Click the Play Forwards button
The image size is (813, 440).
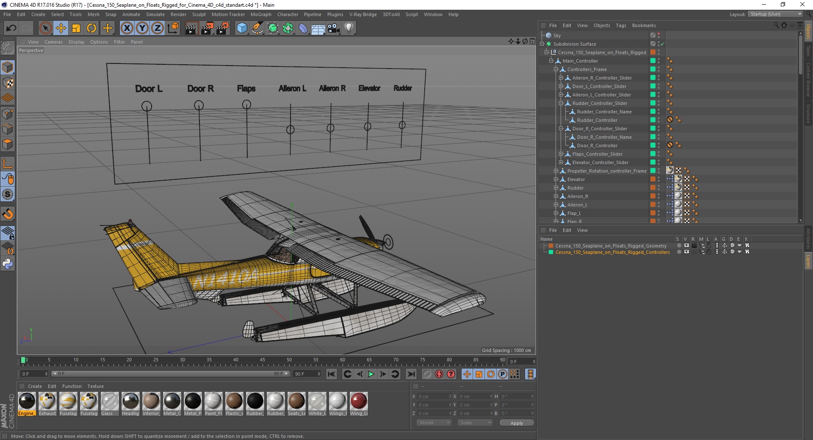[371, 374]
